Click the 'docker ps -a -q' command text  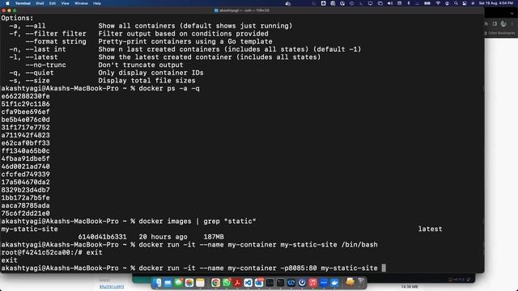[x=169, y=88]
